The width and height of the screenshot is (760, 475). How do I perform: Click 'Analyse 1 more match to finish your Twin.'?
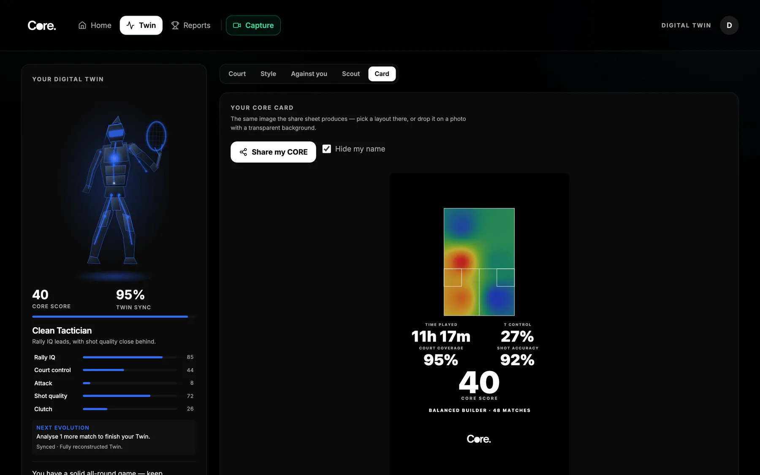click(x=93, y=437)
